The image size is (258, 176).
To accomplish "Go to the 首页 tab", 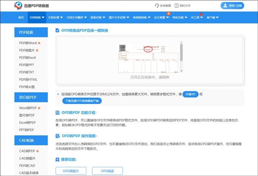I will click(x=21, y=18).
